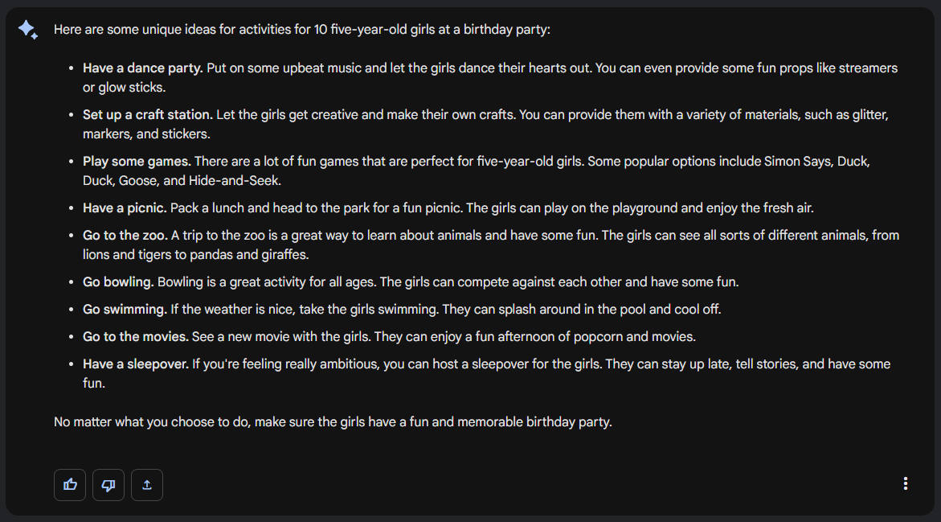Click the words "pandas and giraffes" in the zoo bullet

click(252, 255)
